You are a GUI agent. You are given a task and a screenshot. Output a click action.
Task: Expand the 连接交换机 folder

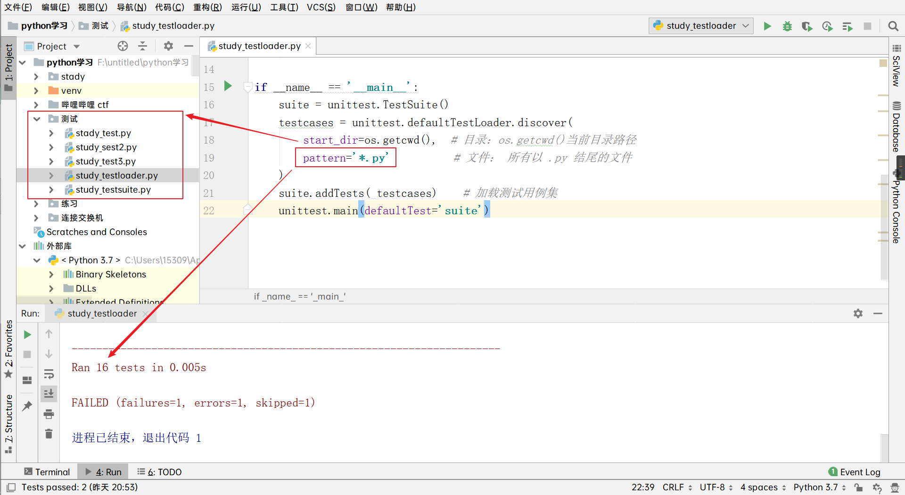click(x=36, y=218)
